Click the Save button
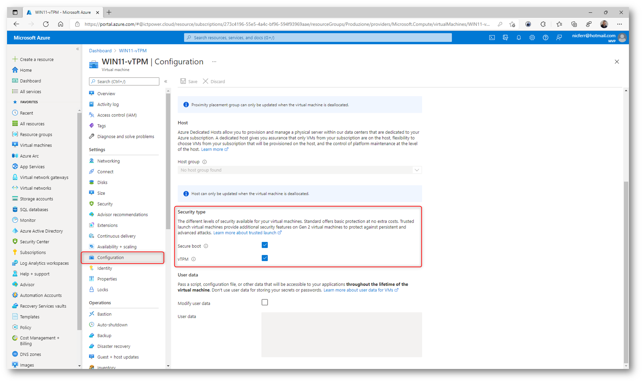Viewport: 643px width, 383px height. pyautogui.click(x=189, y=81)
